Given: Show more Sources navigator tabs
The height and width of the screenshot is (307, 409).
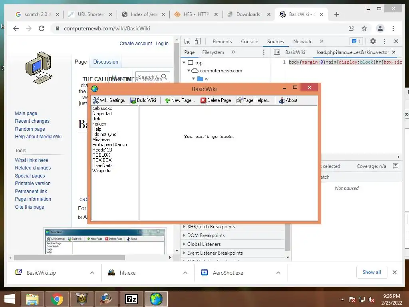Looking at the screenshot, I should click(233, 52).
